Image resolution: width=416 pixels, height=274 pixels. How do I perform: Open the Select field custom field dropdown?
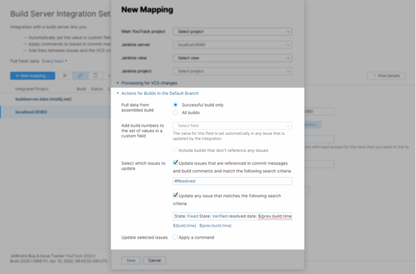(232, 126)
